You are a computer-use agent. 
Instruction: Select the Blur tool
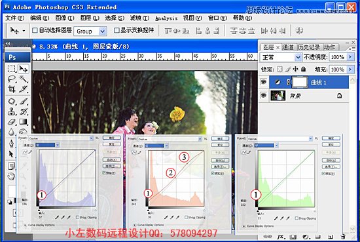coord(12,132)
